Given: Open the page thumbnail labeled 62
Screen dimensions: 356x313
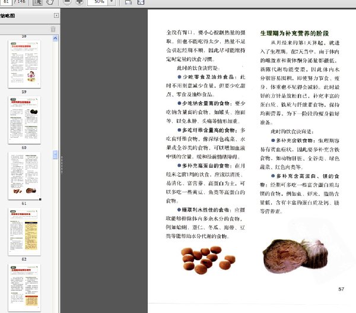Looking at the screenshot, I should click(x=24, y=232).
